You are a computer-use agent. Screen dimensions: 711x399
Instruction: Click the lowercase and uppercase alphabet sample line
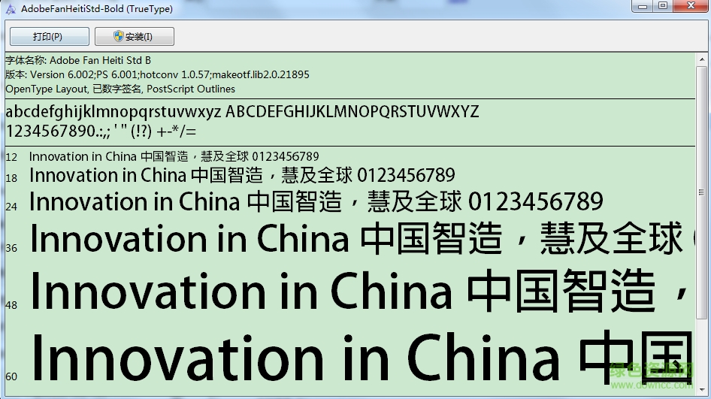[242, 111]
